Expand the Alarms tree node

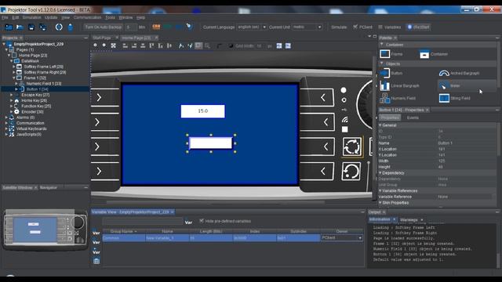(x=6, y=117)
